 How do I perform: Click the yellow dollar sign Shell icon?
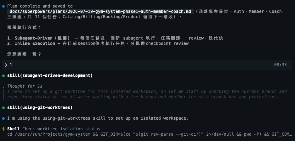(3, 129)
